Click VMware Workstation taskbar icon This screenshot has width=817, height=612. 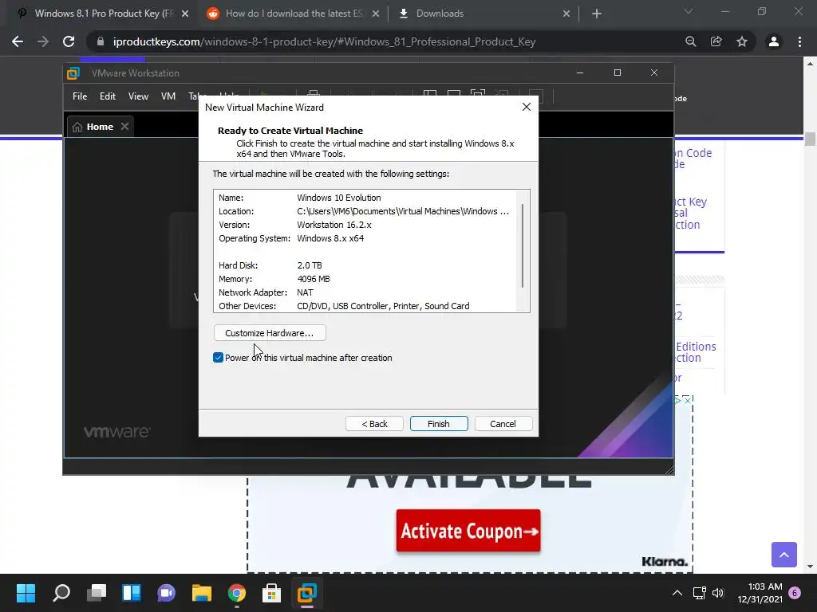click(307, 593)
